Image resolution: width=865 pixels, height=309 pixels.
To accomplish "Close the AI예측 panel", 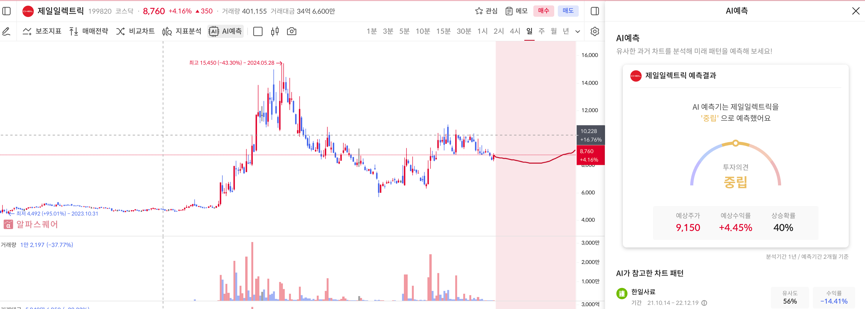I will tap(856, 11).
